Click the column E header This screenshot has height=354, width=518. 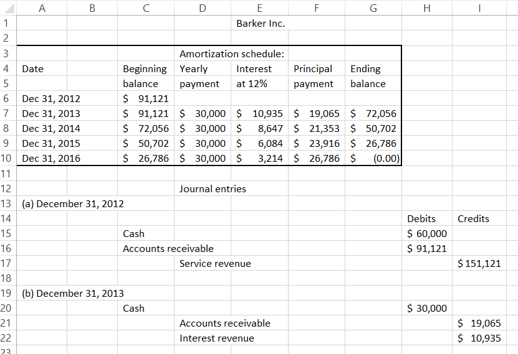(259, 9)
